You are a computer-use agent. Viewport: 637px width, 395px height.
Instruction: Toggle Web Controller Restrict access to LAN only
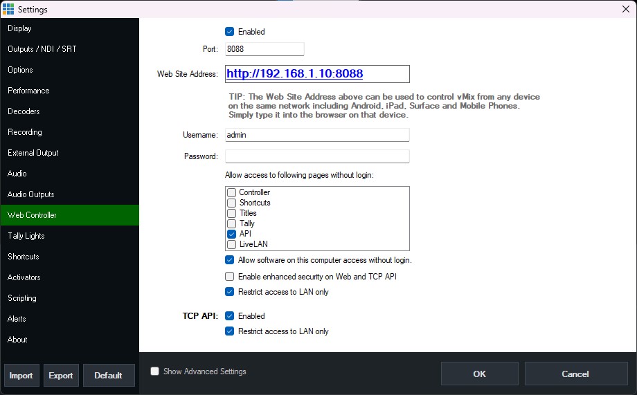point(230,291)
